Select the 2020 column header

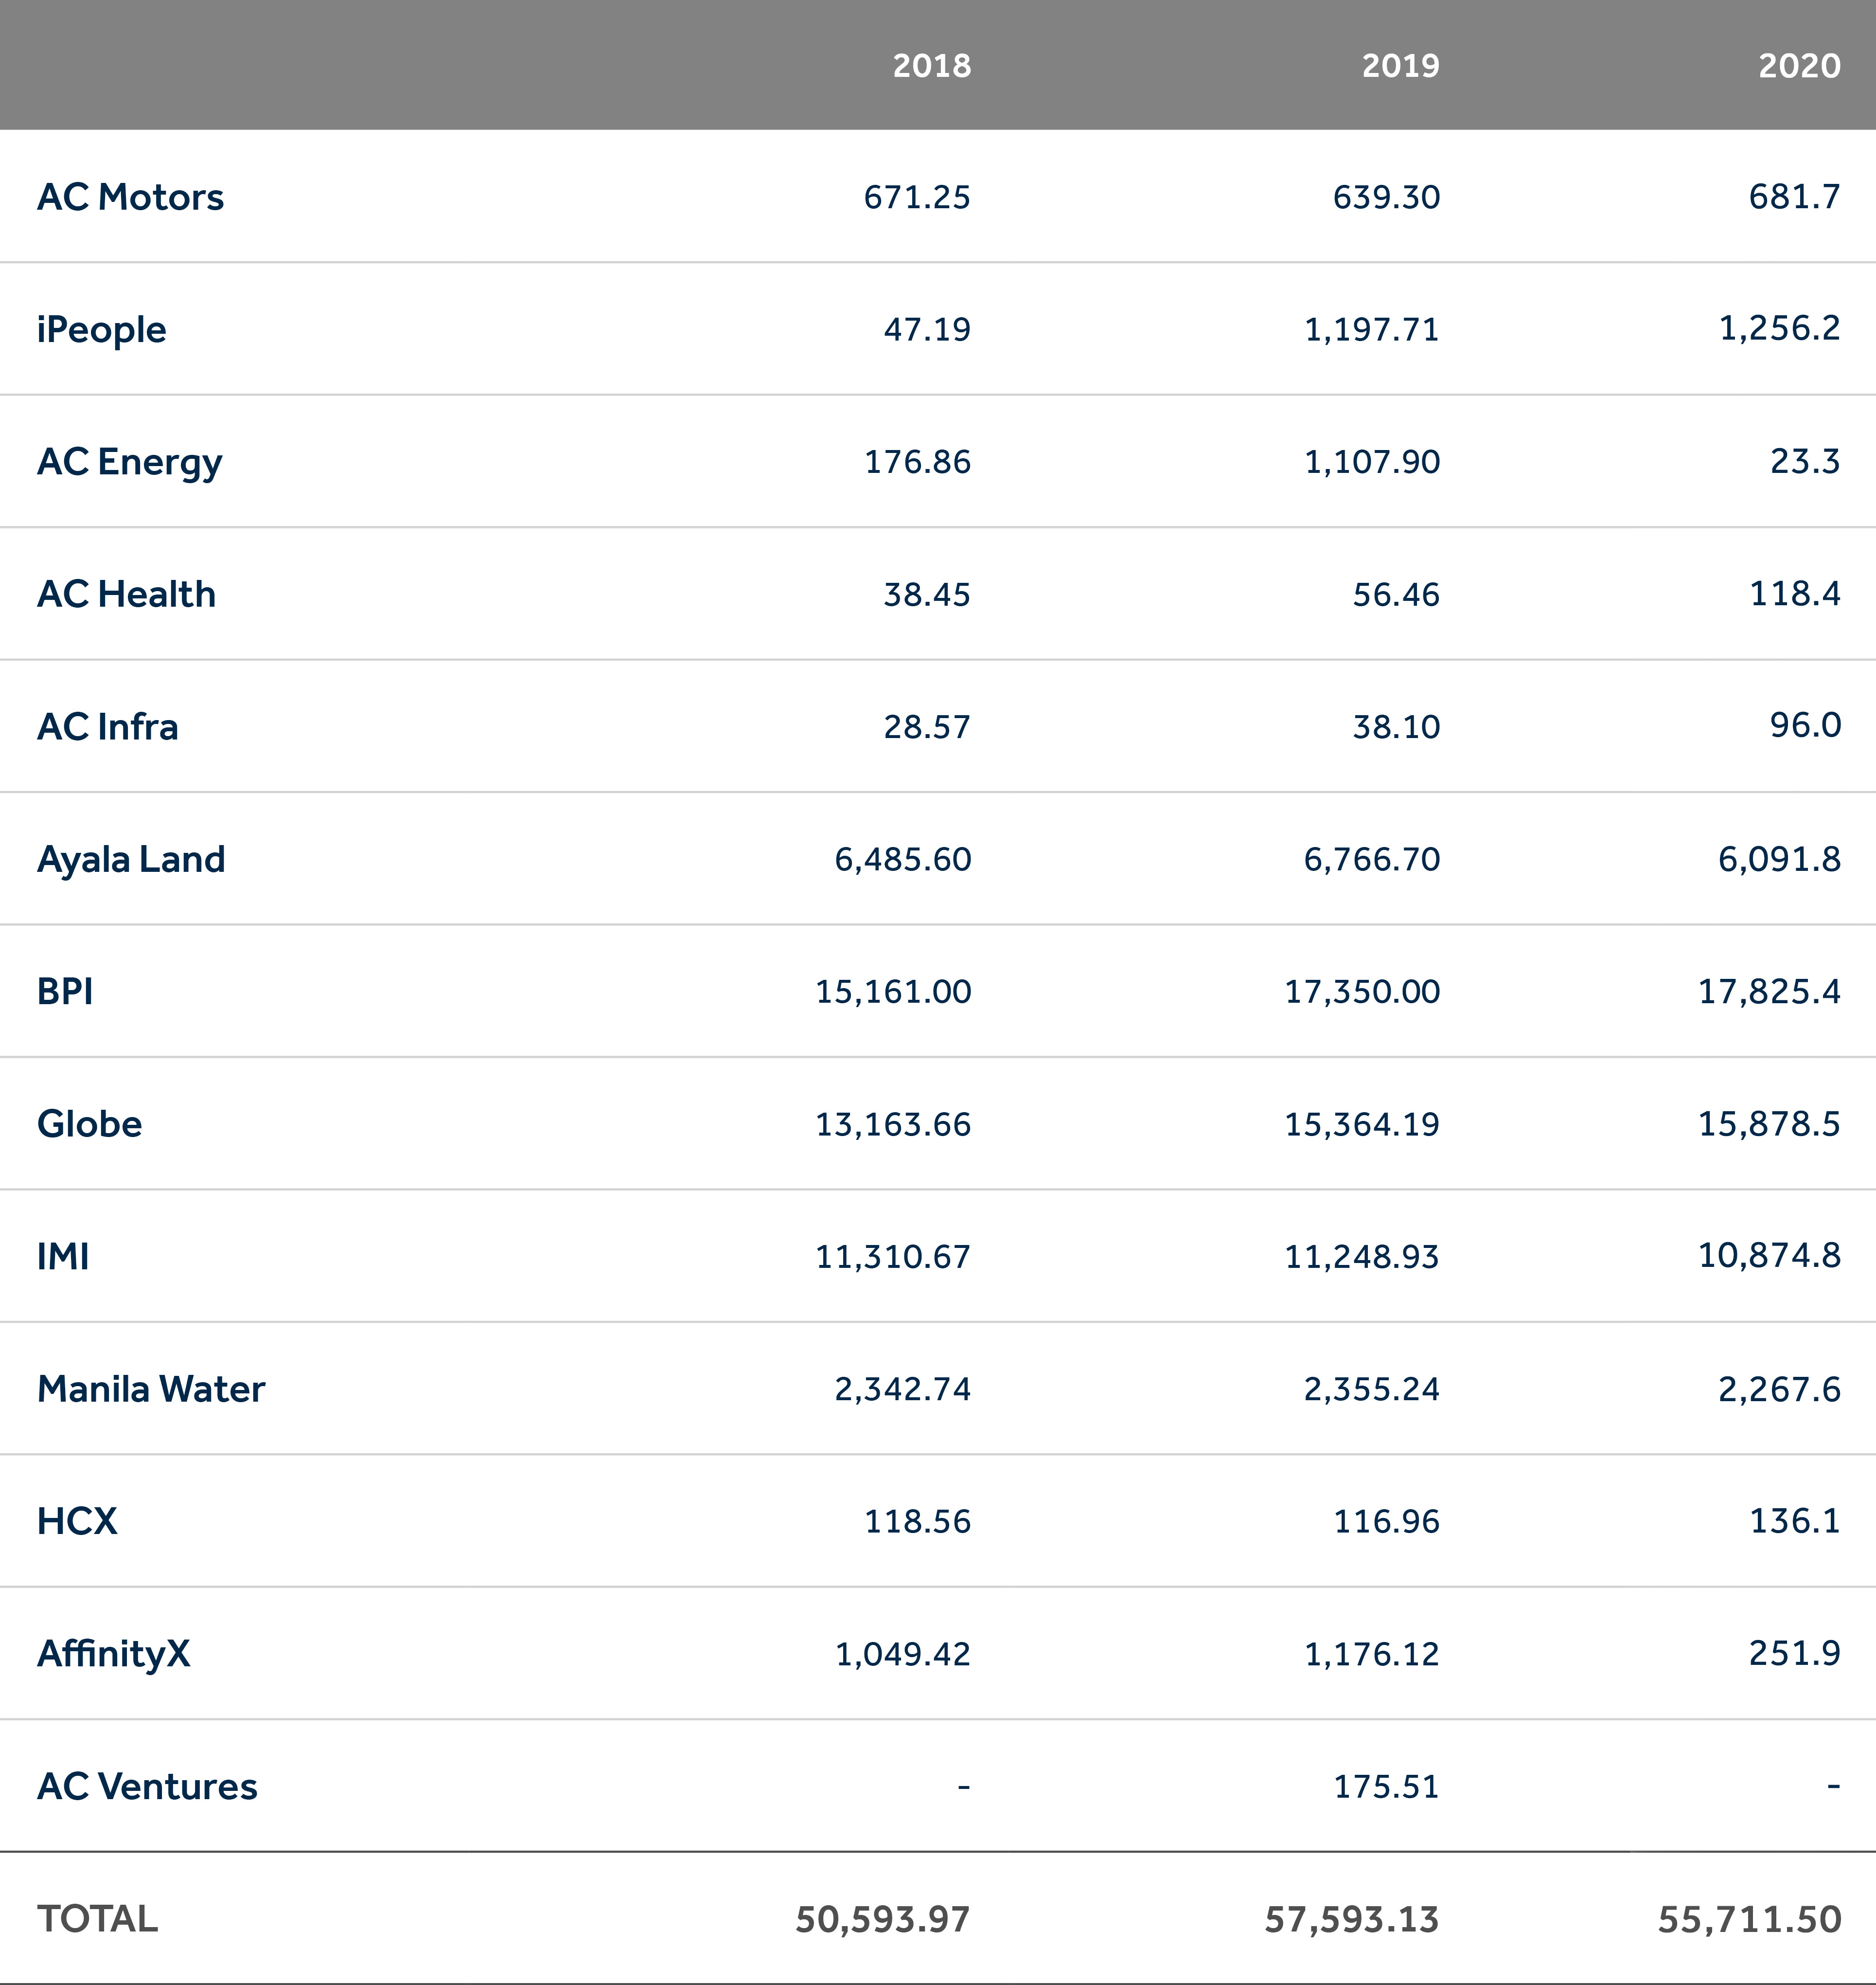click(1799, 66)
